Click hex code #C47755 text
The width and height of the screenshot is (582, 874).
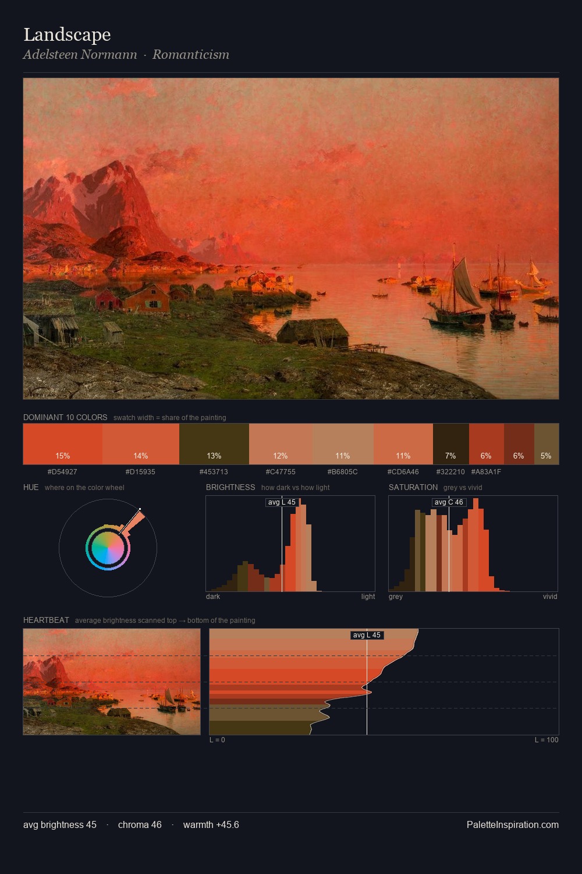tap(281, 472)
